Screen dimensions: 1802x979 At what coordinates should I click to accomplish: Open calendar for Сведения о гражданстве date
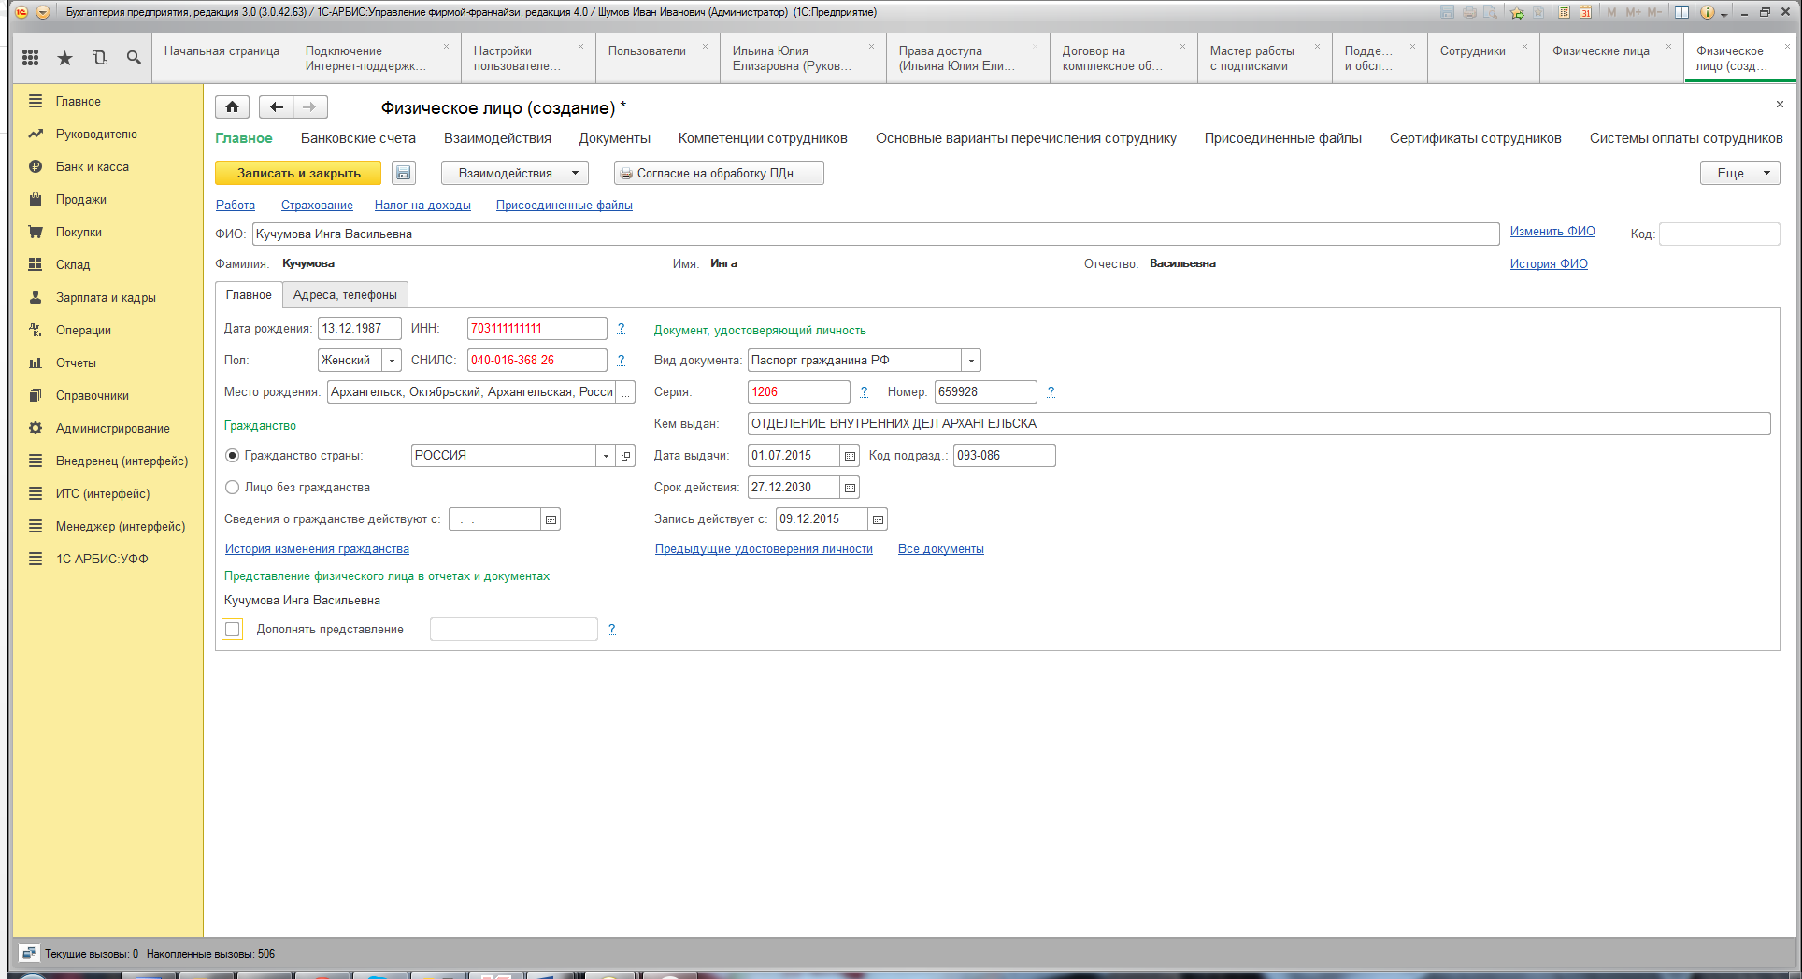coord(551,519)
